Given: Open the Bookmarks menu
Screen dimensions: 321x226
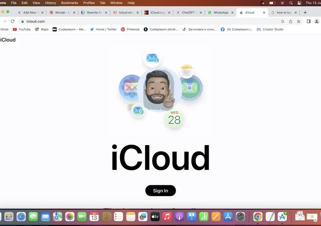Looking at the screenshot, I should click(x=70, y=3).
